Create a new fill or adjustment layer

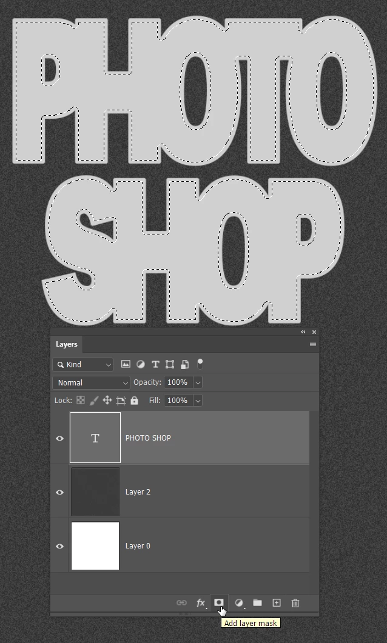click(238, 603)
